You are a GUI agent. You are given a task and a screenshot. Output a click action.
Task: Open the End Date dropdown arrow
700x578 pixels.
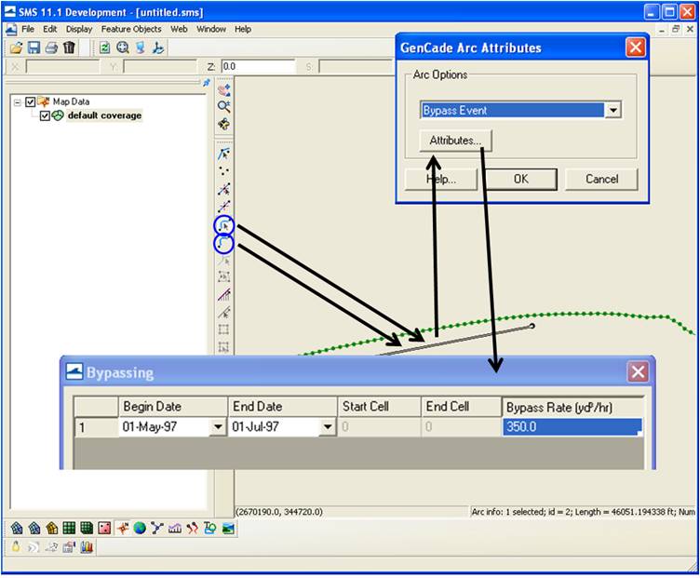tap(328, 427)
